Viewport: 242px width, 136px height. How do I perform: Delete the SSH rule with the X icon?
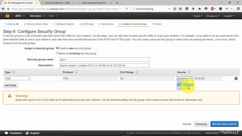[236, 79]
